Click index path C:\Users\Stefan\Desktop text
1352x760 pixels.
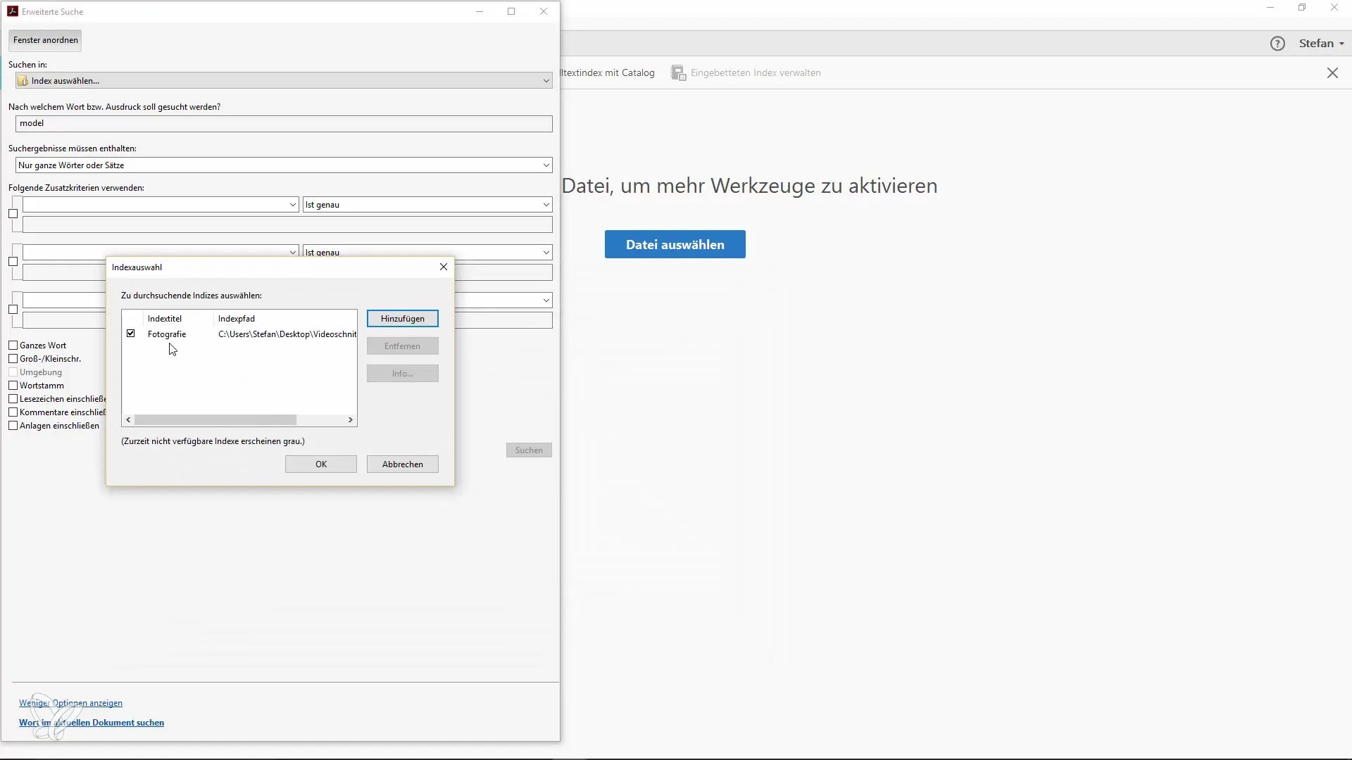point(287,334)
